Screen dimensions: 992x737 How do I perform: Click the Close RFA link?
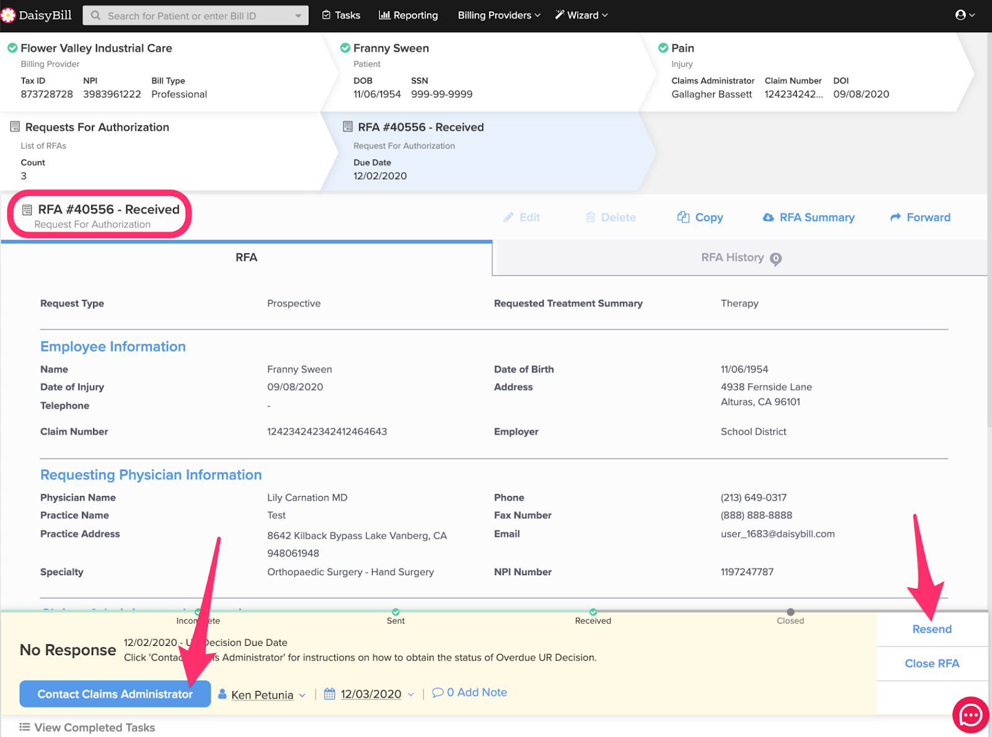tap(931, 663)
